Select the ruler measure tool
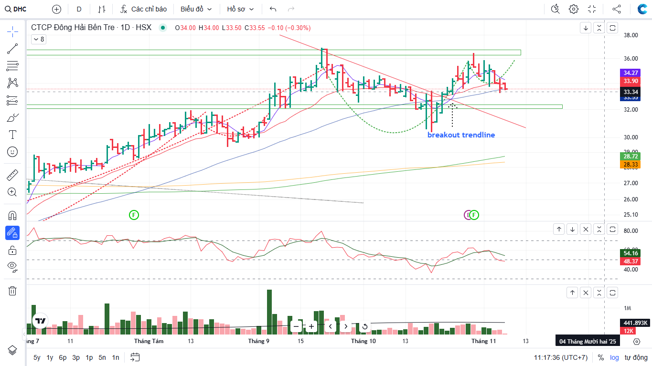 click(12, 175)
